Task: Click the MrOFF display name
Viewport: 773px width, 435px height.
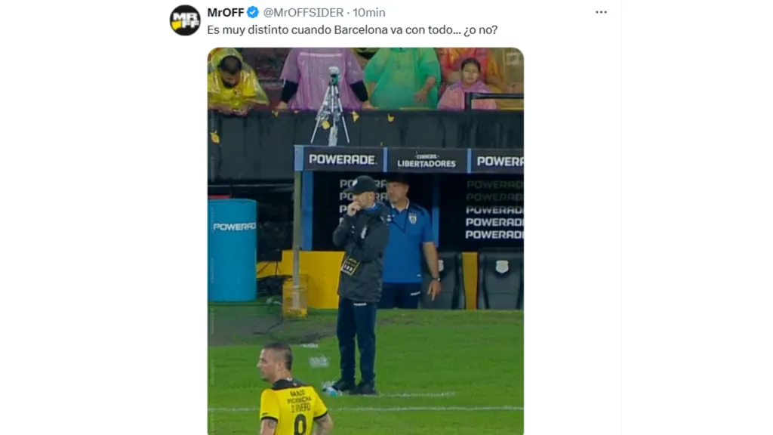Action: [x=225, y=12]
